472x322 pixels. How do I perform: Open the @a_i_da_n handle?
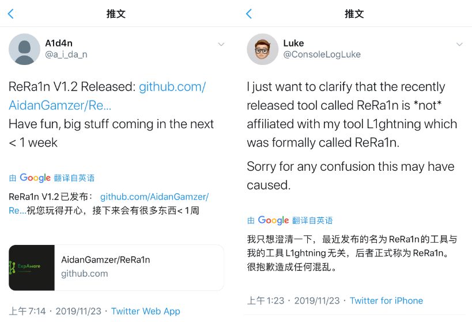[x=66, y=55]
